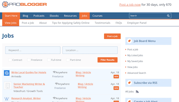Open View Jobs sidebar link
The image size is (179, 102).
point(132,67)
